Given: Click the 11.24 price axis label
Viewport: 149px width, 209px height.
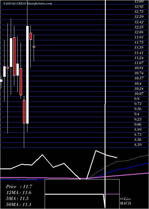Looking at the screenshot, I should 139,58.
